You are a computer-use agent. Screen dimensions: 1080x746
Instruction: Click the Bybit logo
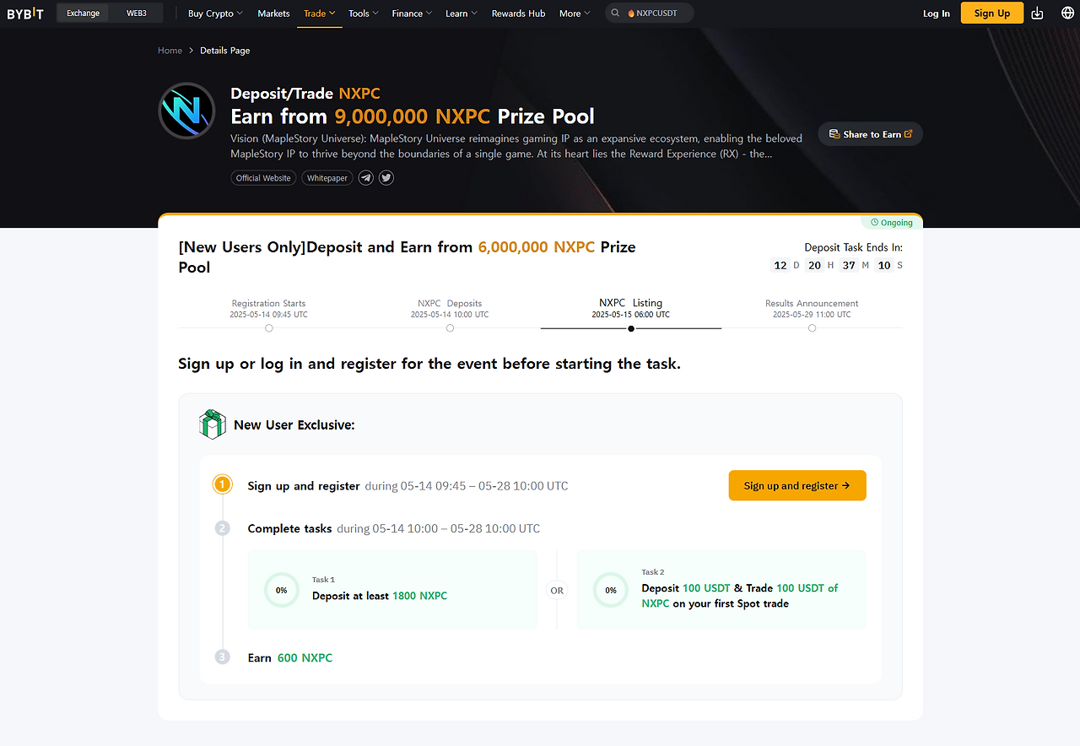25,14
